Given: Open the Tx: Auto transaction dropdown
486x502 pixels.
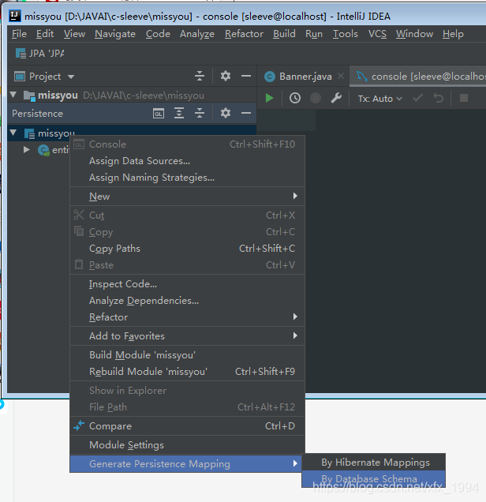Looking at the screenshot, I should point(379,99).
